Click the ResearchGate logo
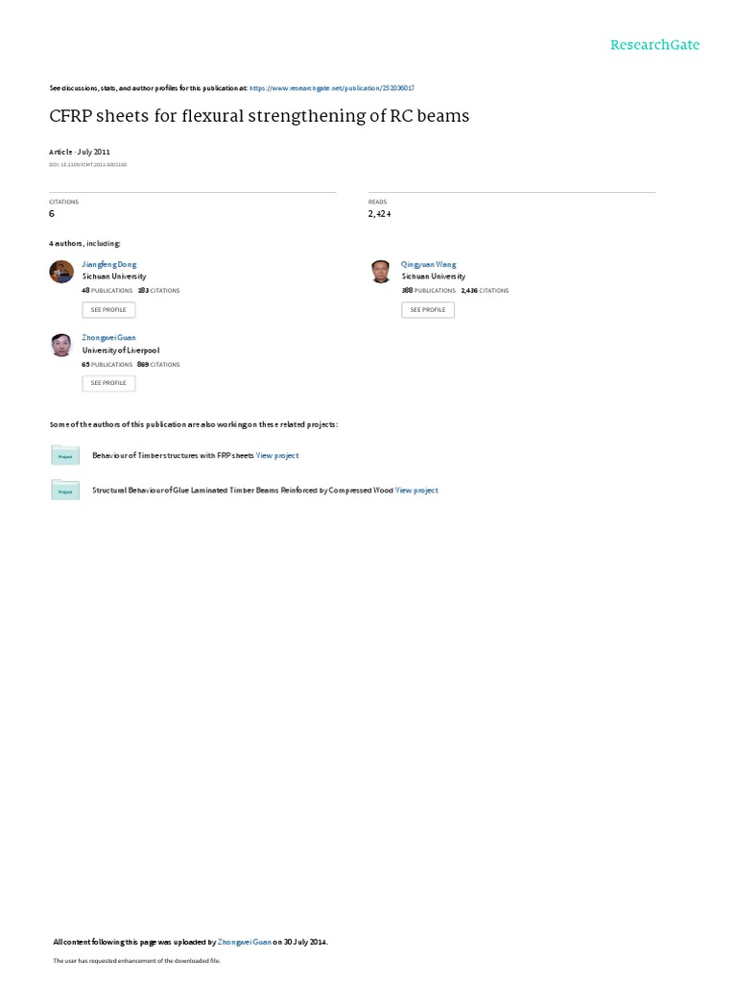 pos(654,44)
